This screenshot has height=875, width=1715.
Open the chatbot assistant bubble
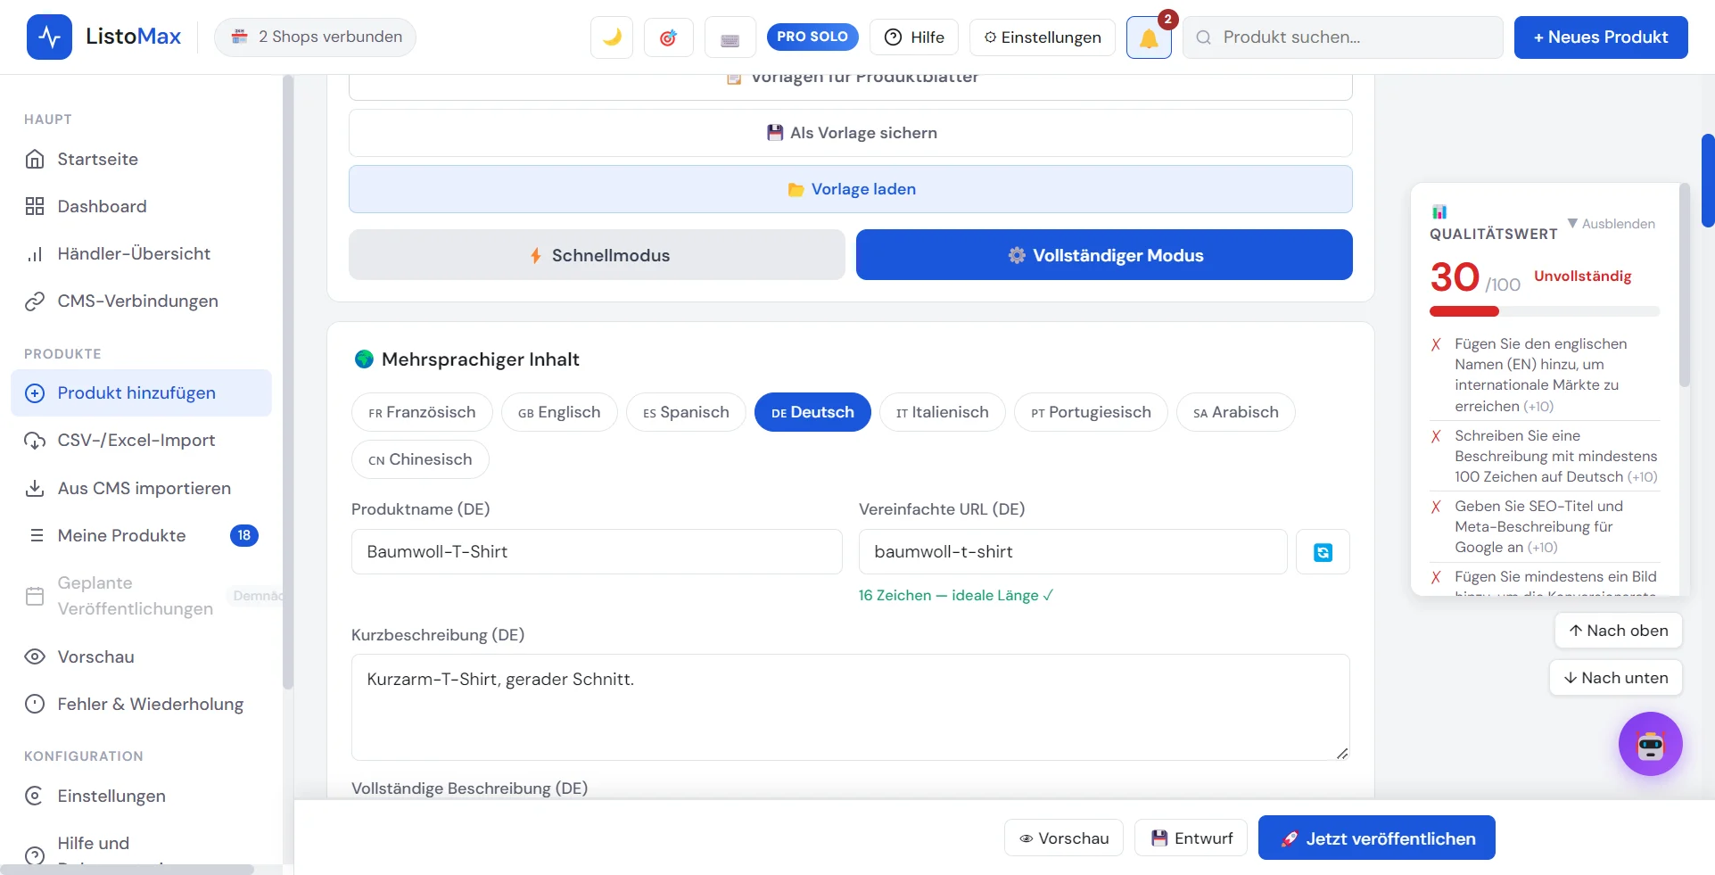point(1651,744)
